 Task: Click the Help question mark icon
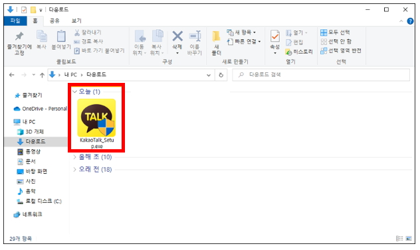point(410,21)
